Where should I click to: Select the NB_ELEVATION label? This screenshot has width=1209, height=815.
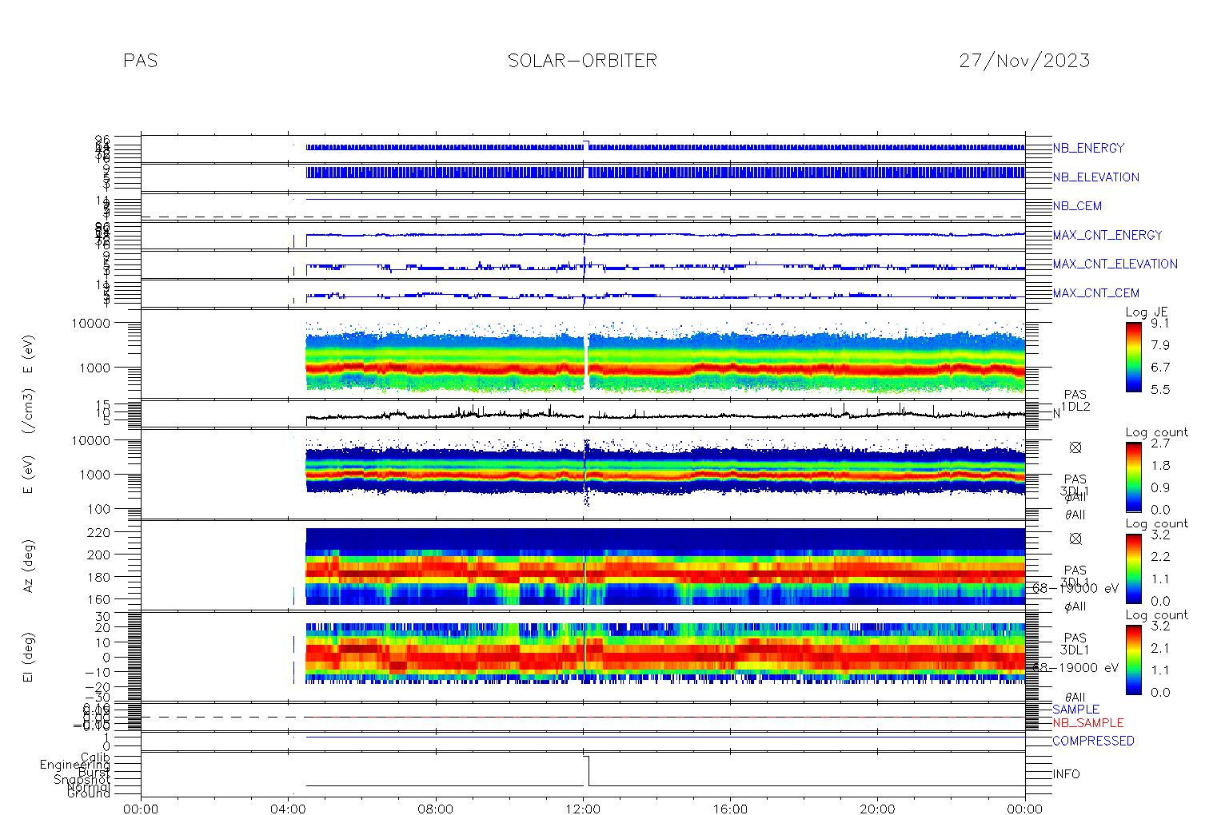point(1095,177)
